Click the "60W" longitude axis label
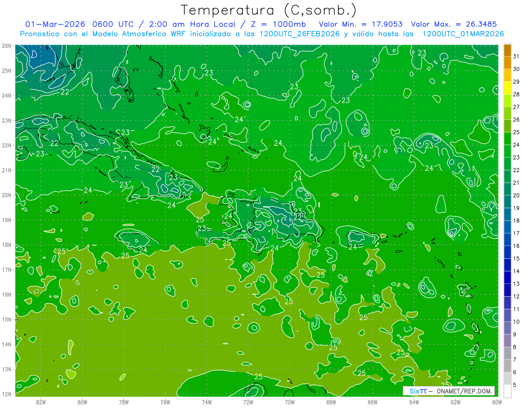This screenshot has width=528, height=408. pos(497,402)
